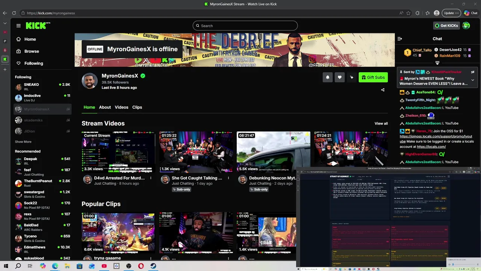This screenshot has height=271, width=481.
Task: Switch to the YouTube vertical tab
Action: click(x=5, y=32)
